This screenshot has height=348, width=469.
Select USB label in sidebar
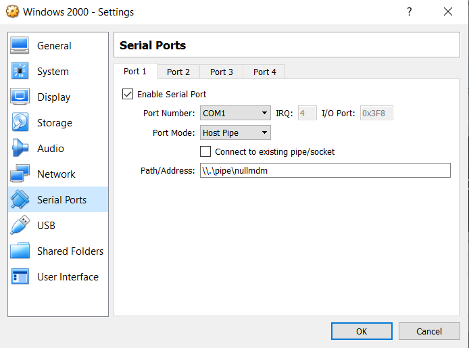click(x=46, y=226)
